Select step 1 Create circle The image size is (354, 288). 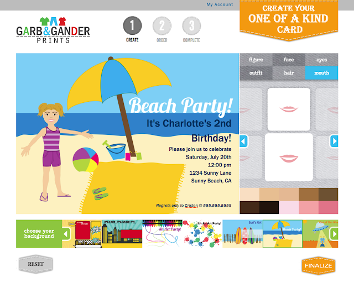point(132,25)
